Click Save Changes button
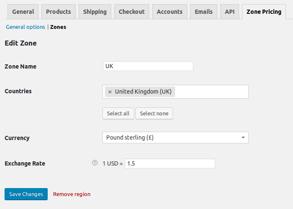Viewport: 293px width, 209px height. point(26,194)
